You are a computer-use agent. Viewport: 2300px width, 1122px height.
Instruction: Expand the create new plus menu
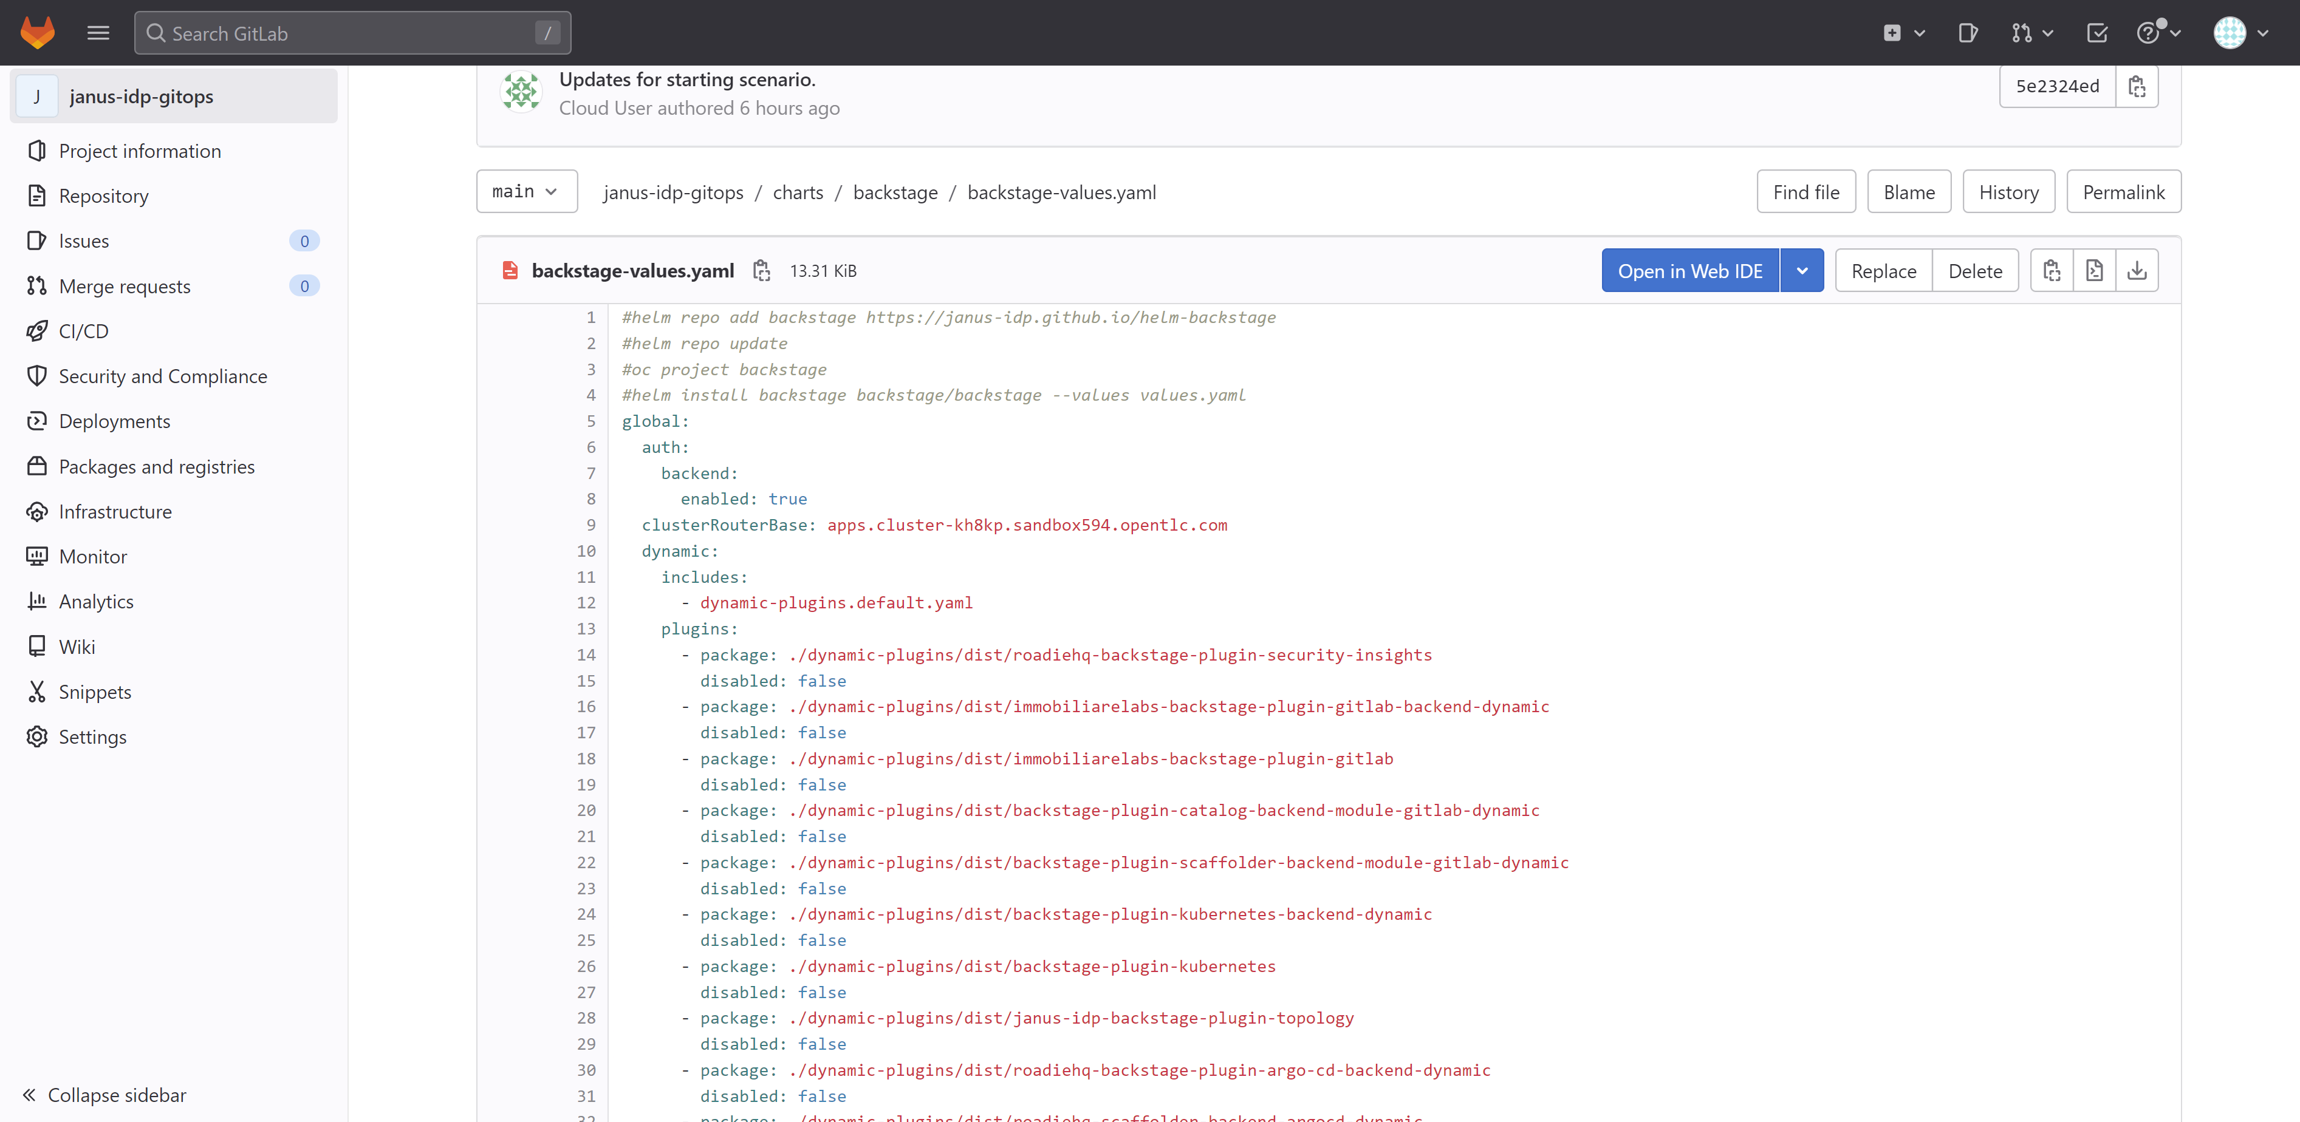tap(1903, 33)
